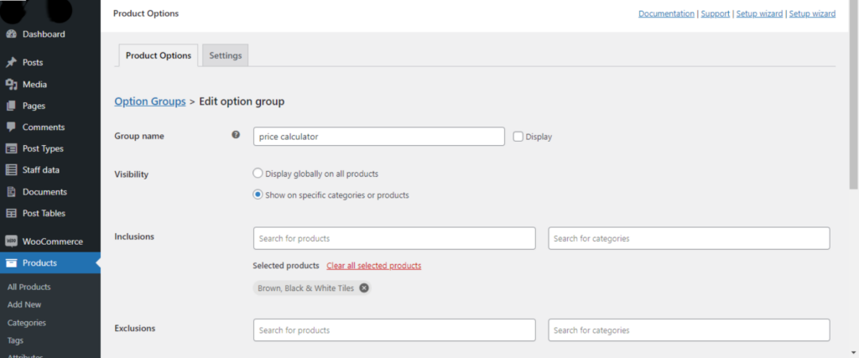Switch to the Product Options tab
This screenshot has height=358, width=859.
159,55
